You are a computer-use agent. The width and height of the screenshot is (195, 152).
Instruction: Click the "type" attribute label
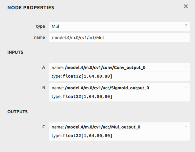pyautogui.click(x=41, y=26)
